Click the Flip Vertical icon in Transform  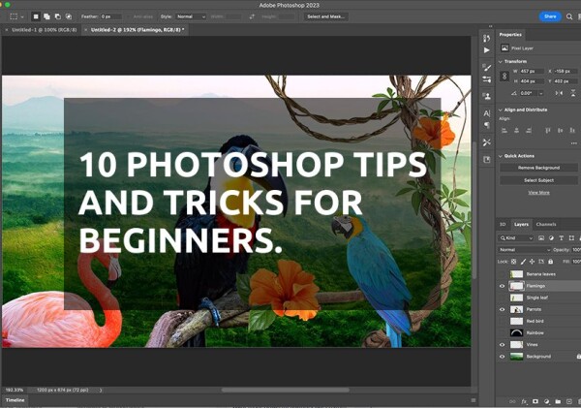[x=573, y=93]
